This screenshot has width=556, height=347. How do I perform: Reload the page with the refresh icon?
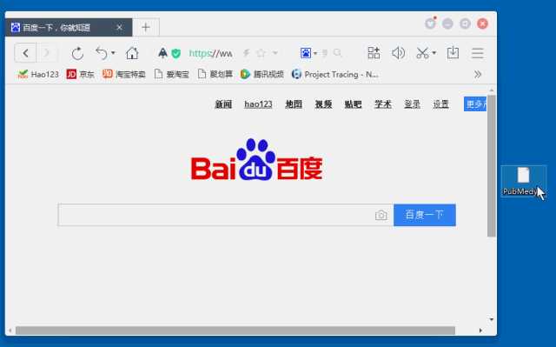point(77,54)
